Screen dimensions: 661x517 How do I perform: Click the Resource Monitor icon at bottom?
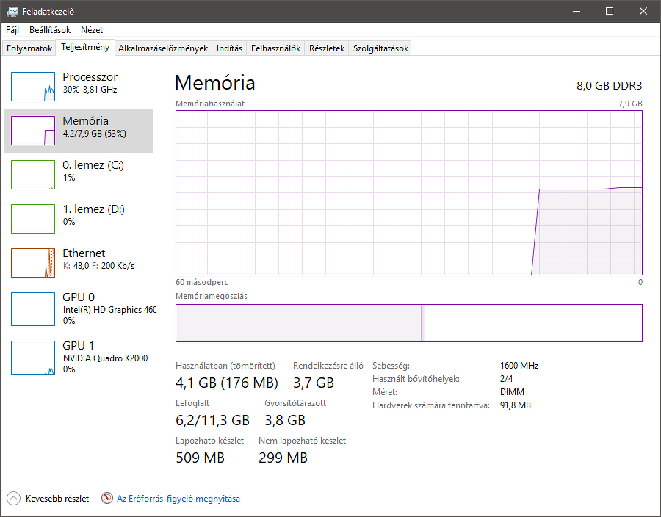click(x=107, y=499)
